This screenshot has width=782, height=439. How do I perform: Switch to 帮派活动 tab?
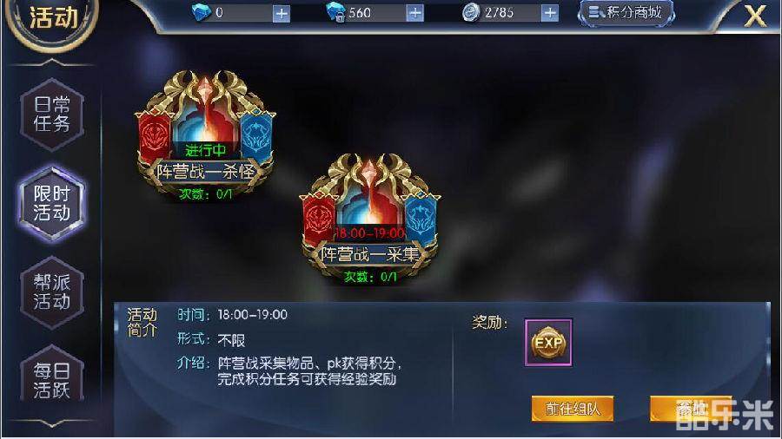coord(52,292)
